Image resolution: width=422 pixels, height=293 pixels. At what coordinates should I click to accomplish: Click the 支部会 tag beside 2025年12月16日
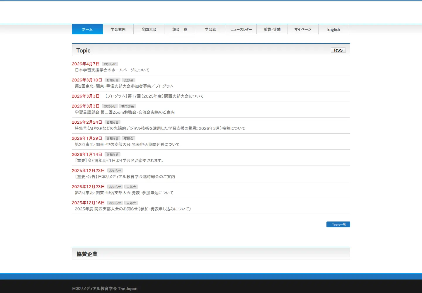[131, 203]
